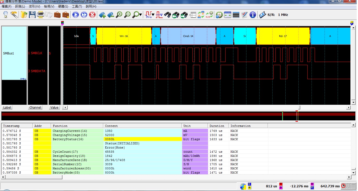Click the checklist notepad icon
This screenshot has height=191, width=358.
244,15
